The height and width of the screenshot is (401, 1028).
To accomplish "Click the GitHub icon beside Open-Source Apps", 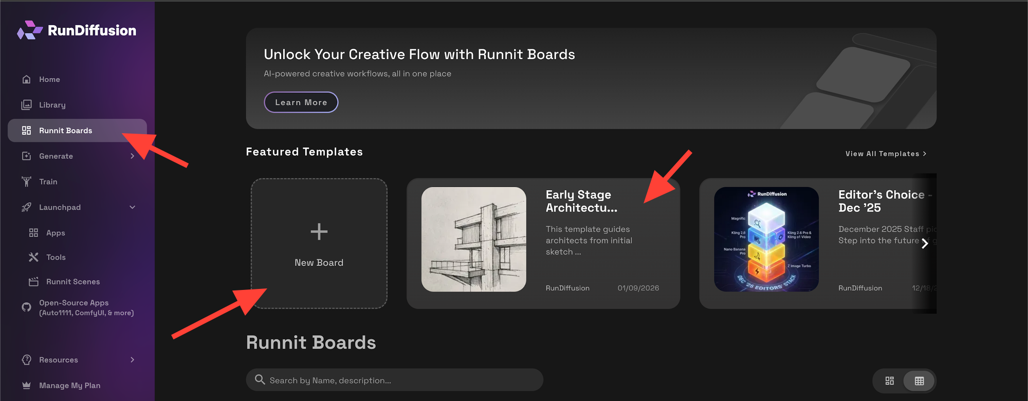I will point(27,307).
